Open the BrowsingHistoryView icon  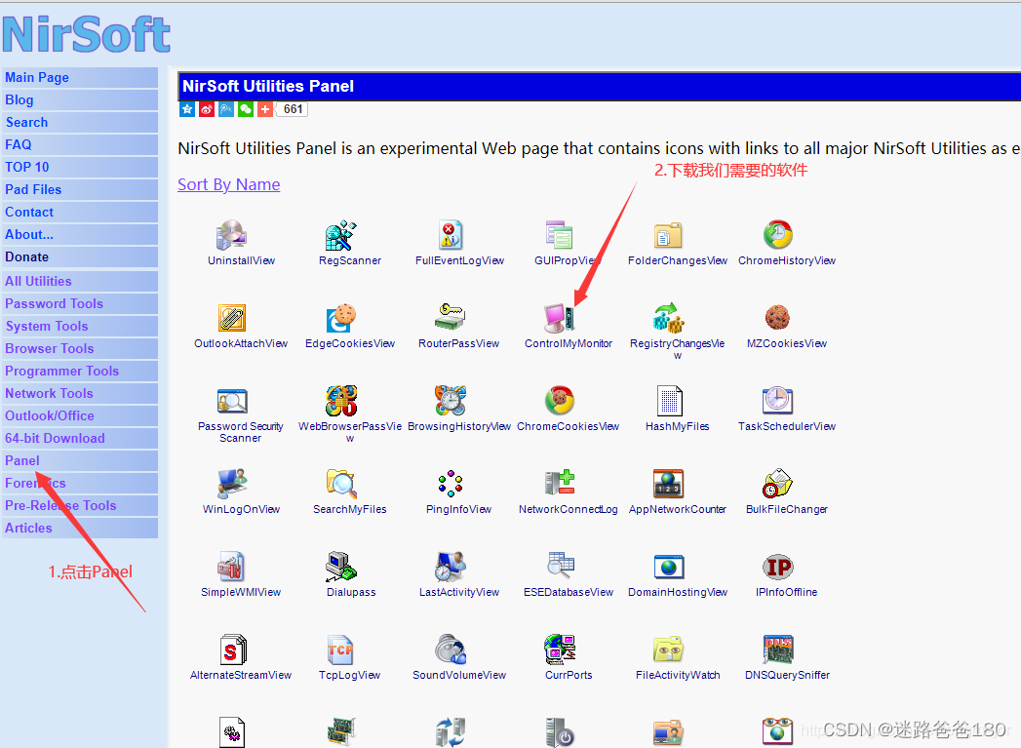pyautogui.click(x=450, y=401)
